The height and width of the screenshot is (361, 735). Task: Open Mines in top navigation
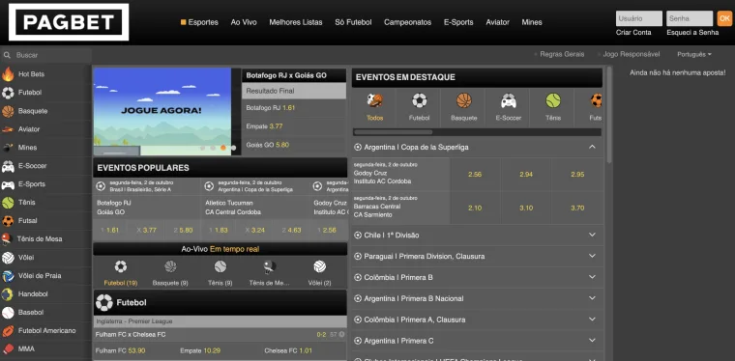click(x=532, y=22)
